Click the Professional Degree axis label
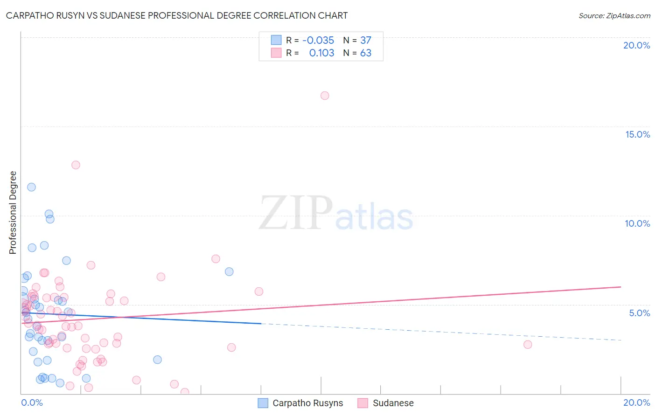Image resolution: width=656 pixels, height=416 pixels. tap(13, 213)
